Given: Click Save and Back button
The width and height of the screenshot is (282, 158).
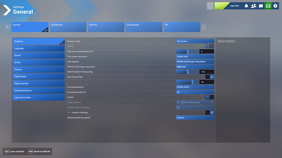Looking at the screenshot, I should click(x=15, y=151).
